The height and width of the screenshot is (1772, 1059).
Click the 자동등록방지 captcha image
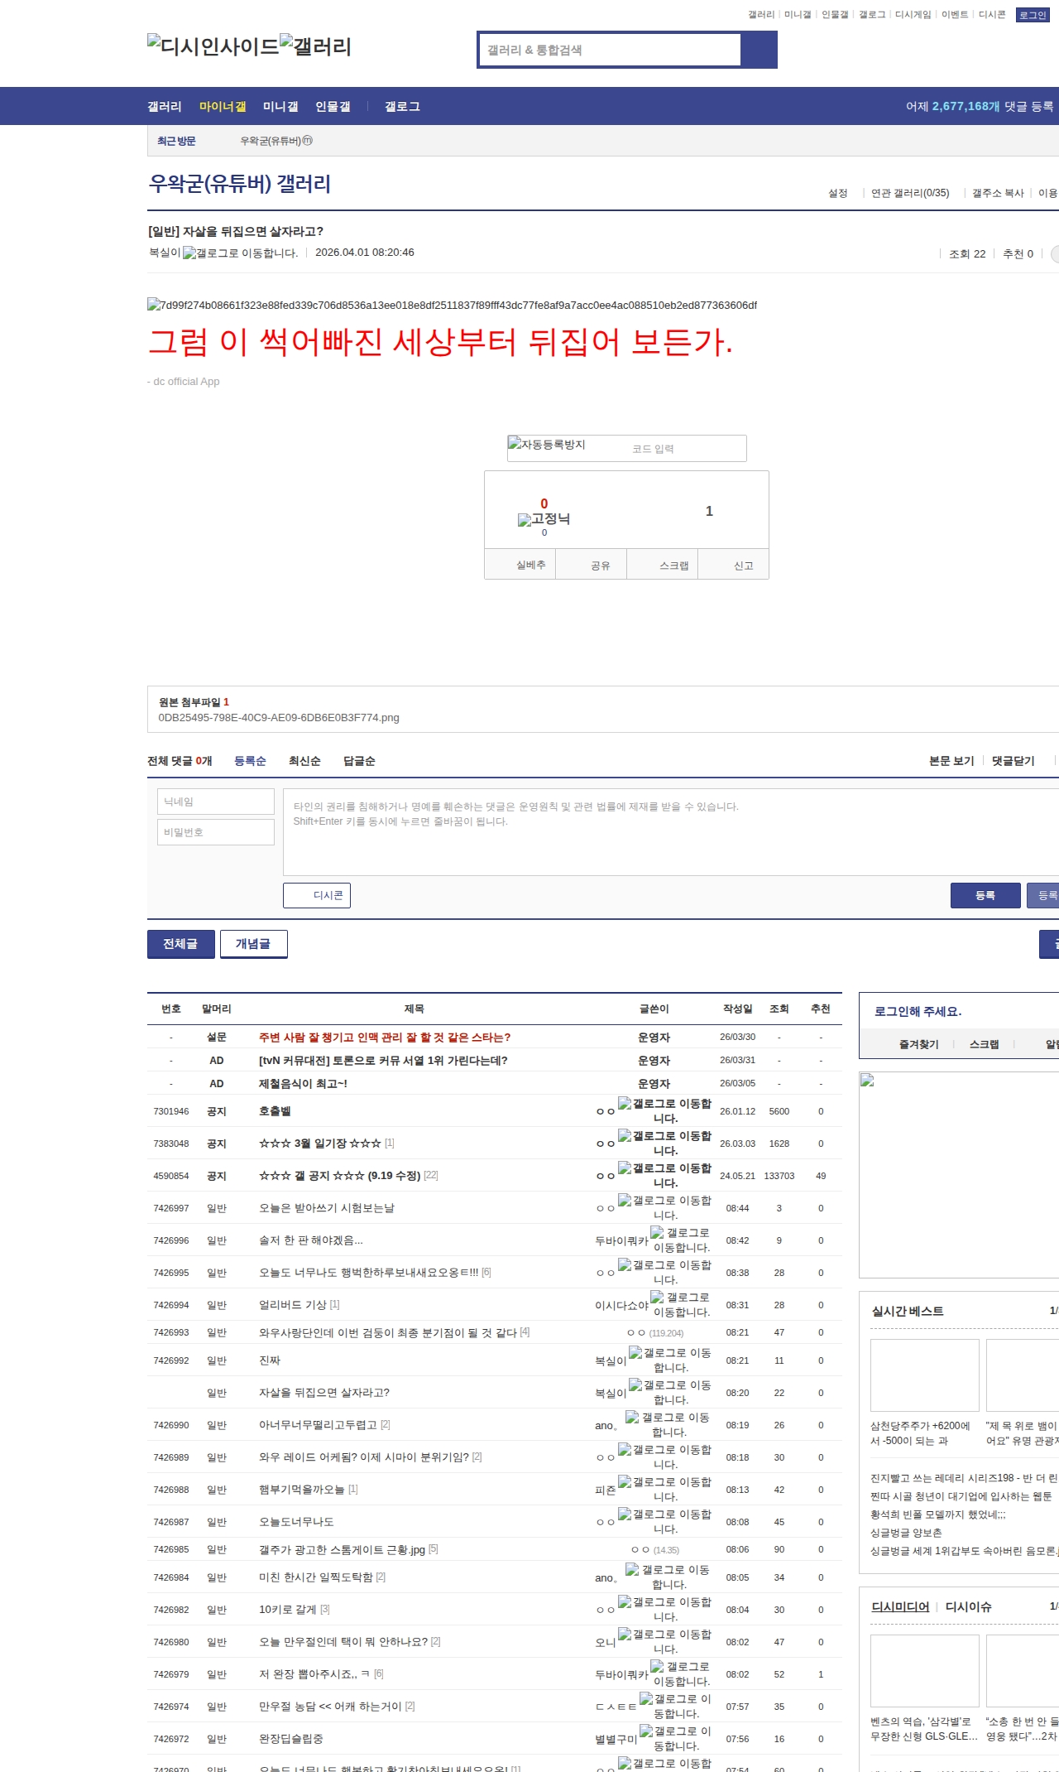point(547,445)
